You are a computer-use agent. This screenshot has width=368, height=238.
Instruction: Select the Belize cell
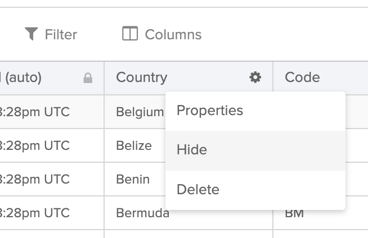click(x=134, y=146)
